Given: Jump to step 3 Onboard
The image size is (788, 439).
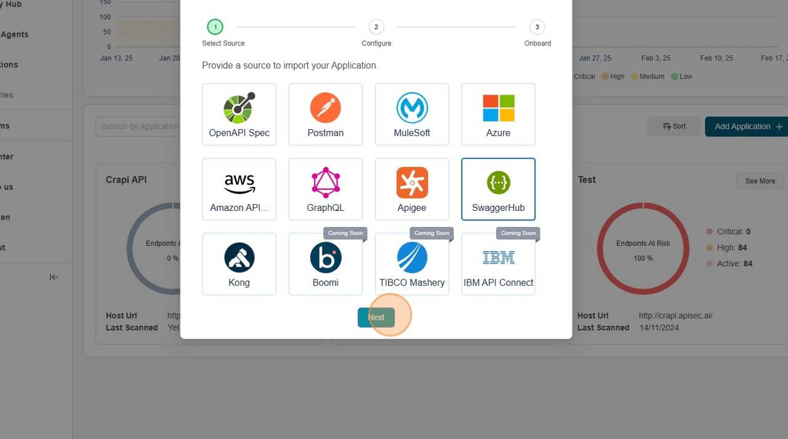Looking at the screenshot, I should [x=537, y=27].
